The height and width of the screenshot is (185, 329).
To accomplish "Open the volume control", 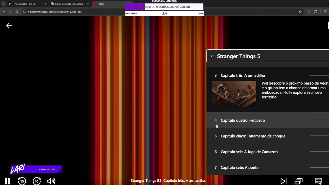I will 51,181.
